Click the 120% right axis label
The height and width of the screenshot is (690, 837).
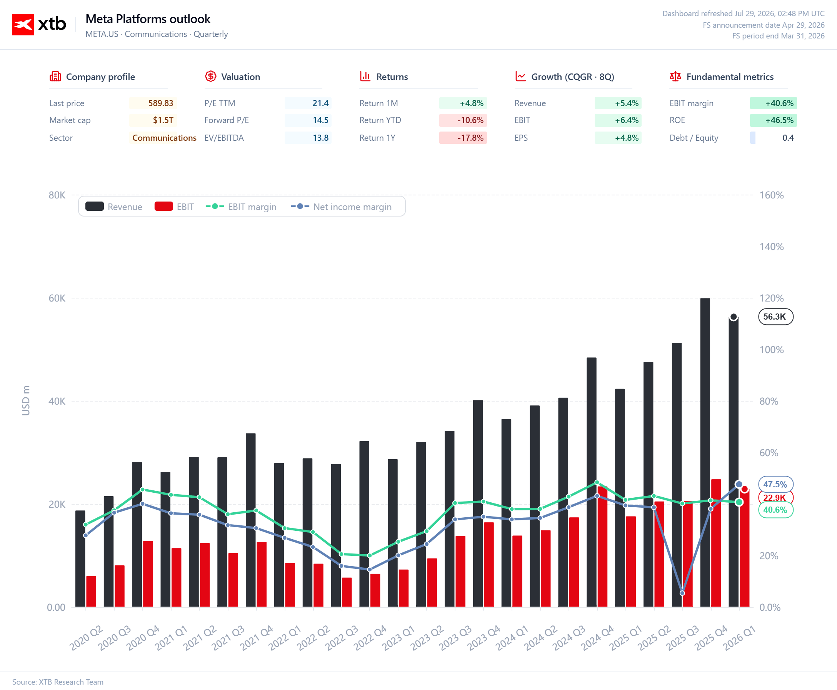pos(772,298)
